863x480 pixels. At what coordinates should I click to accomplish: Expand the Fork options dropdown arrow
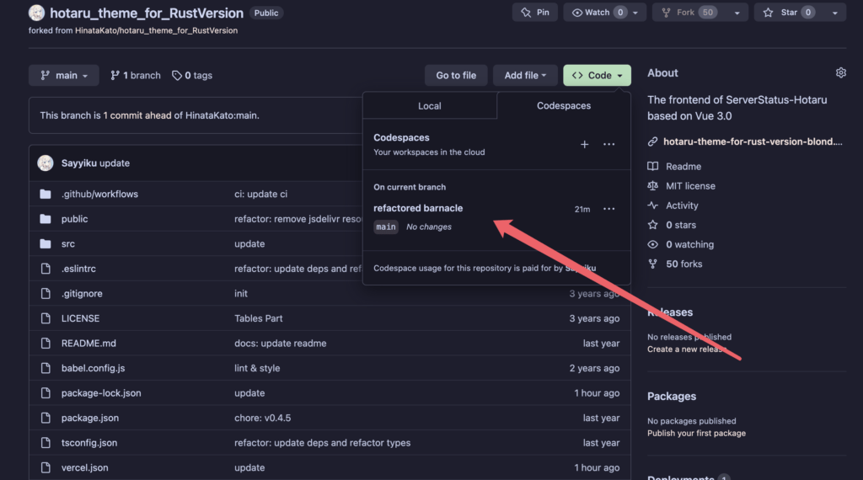[x=737, y=12]
